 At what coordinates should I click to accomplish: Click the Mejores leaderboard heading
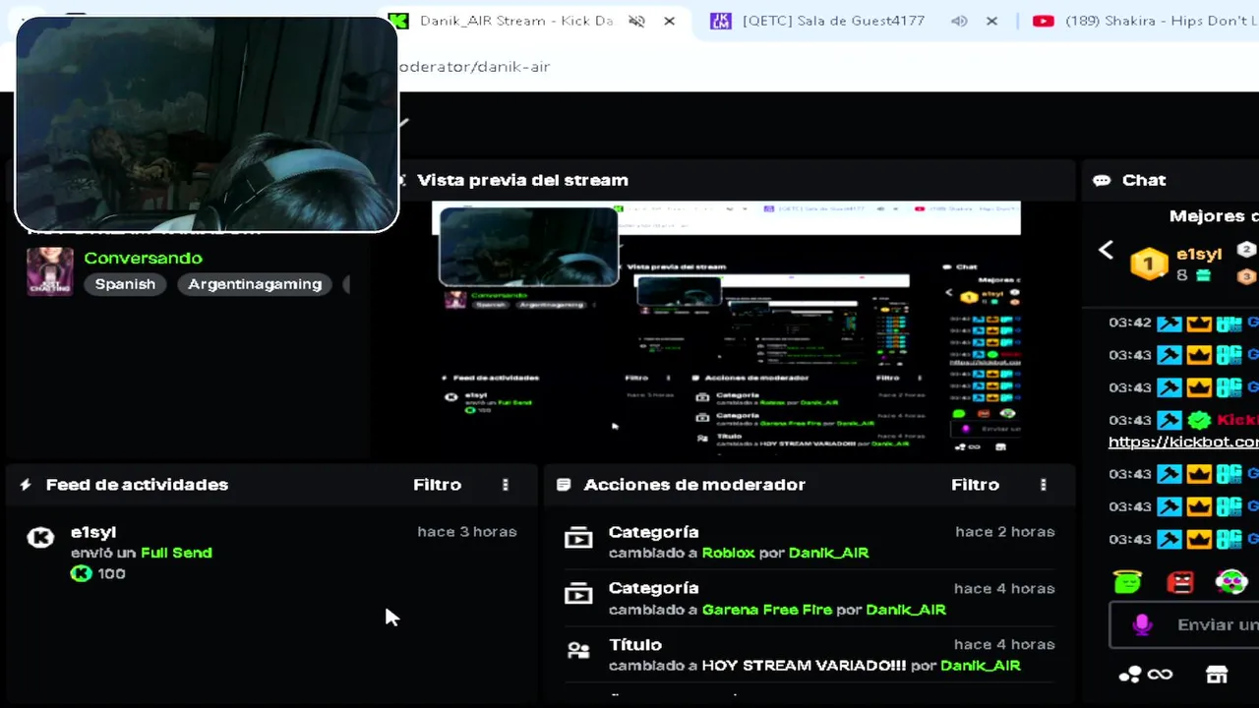pyautogui.click(x=1214, y=216)
